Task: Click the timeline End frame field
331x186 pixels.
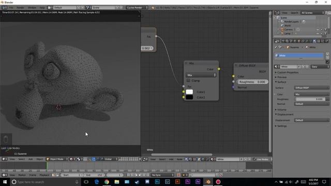Action: [x=94, y=175]
